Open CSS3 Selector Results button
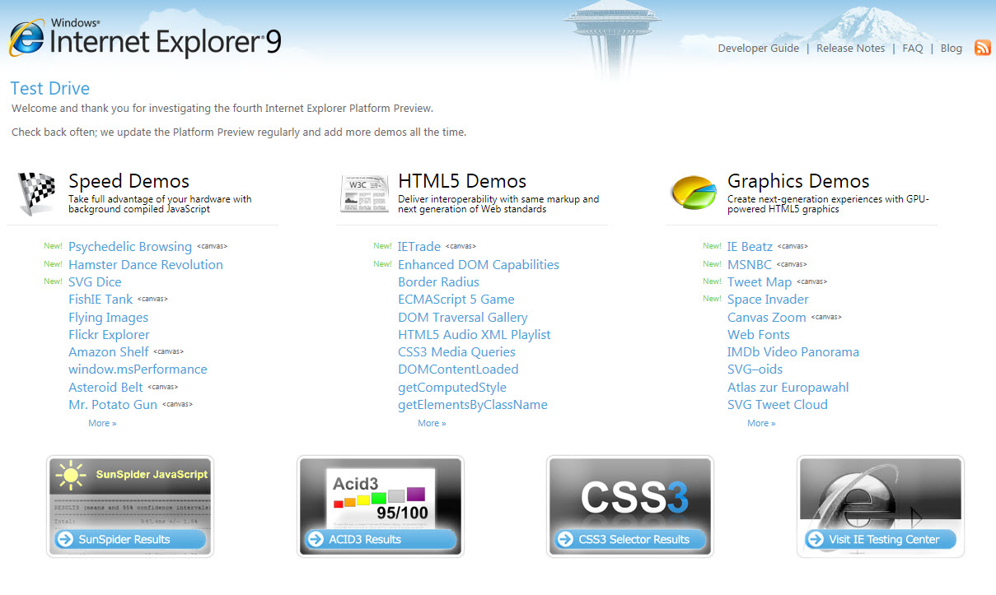This screenshot has width=996, height=595. (630, 539)
